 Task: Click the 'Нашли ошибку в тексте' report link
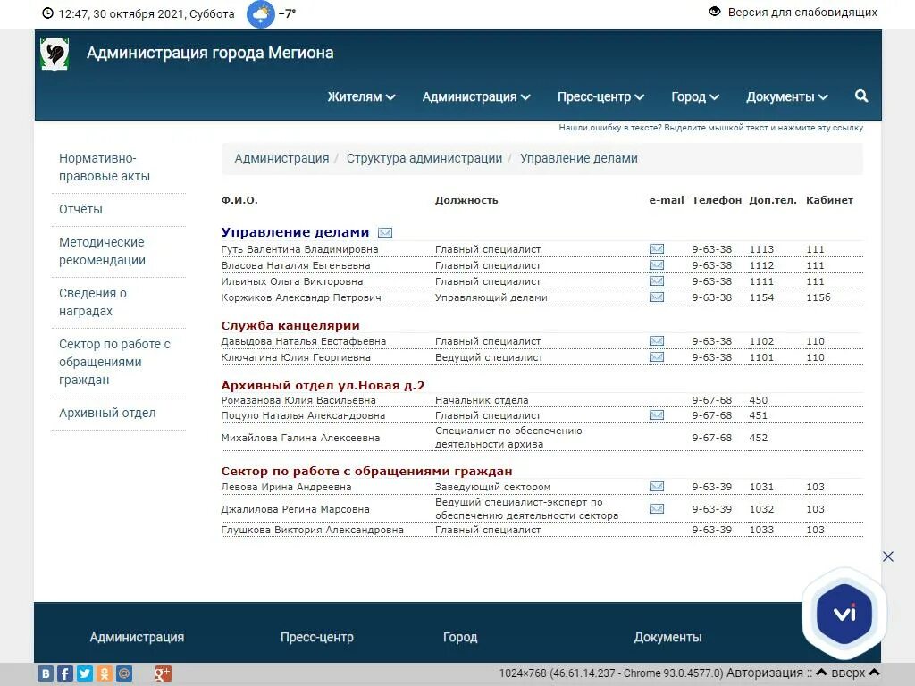tap(710, 128)
